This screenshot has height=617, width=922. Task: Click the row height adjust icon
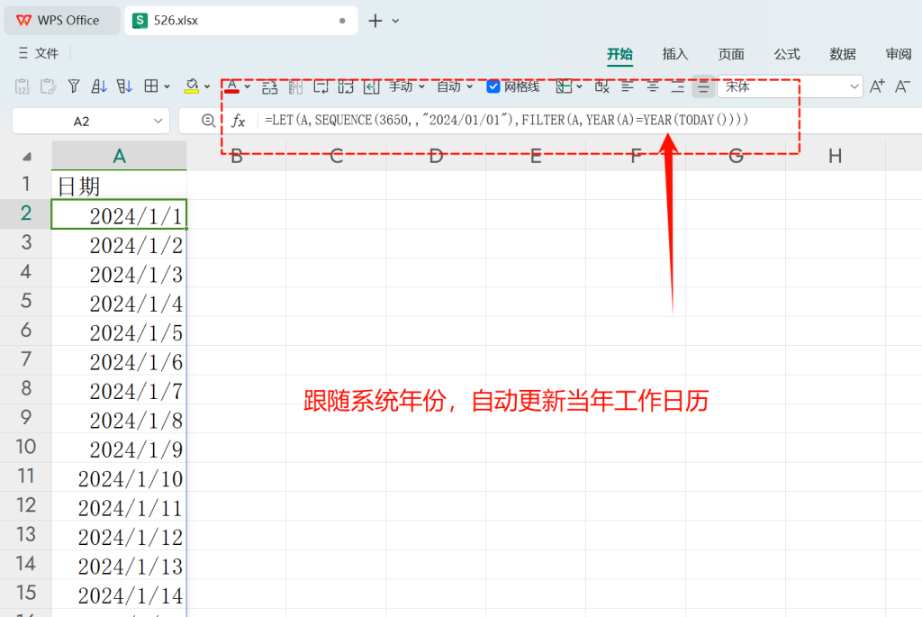[269, 87]
